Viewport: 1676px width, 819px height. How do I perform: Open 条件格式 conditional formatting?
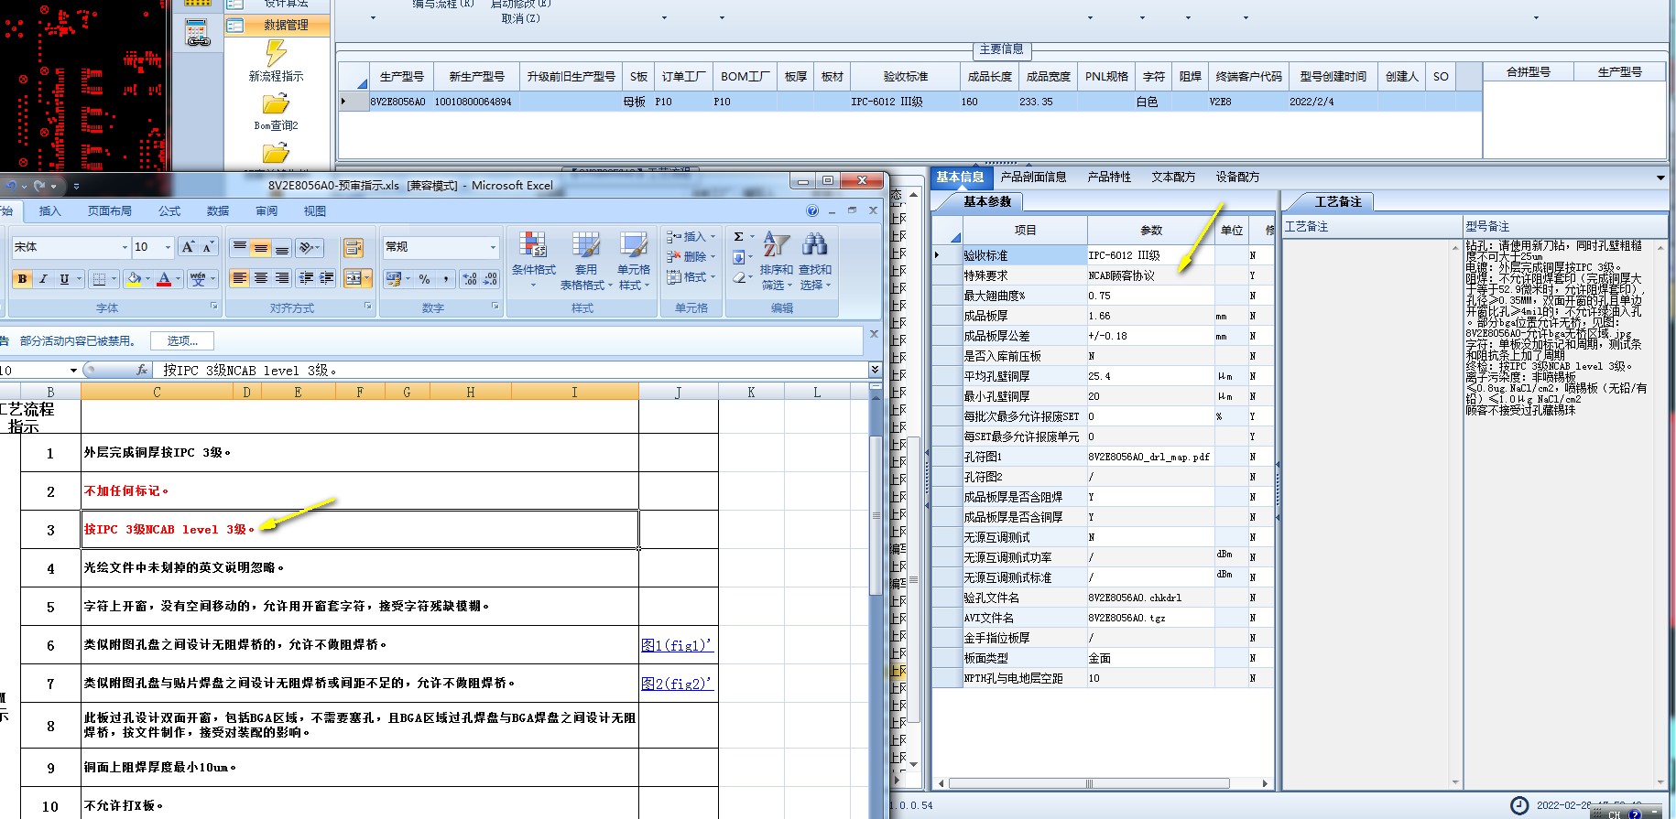click(533, 260)
